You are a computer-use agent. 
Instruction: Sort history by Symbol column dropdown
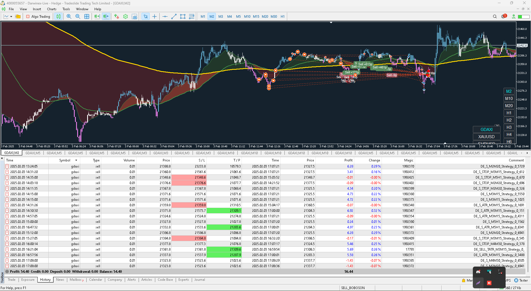[x=76, y=160]
